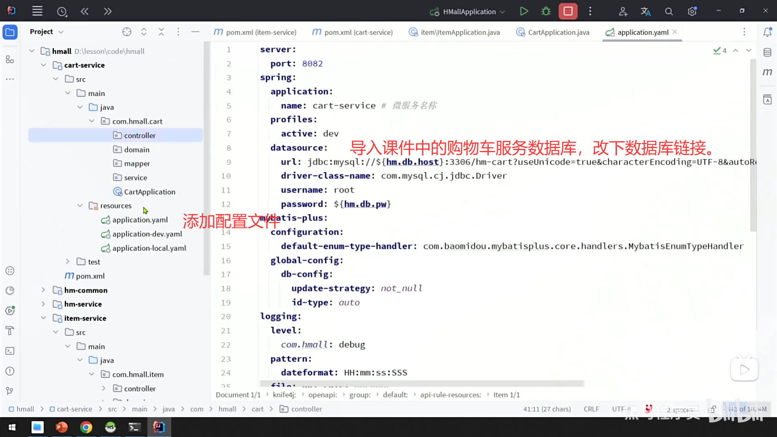Viewport: 777px width, 437px height.
Task: Click the editor vertical scrollbar
Action: [x=753, y=146]
